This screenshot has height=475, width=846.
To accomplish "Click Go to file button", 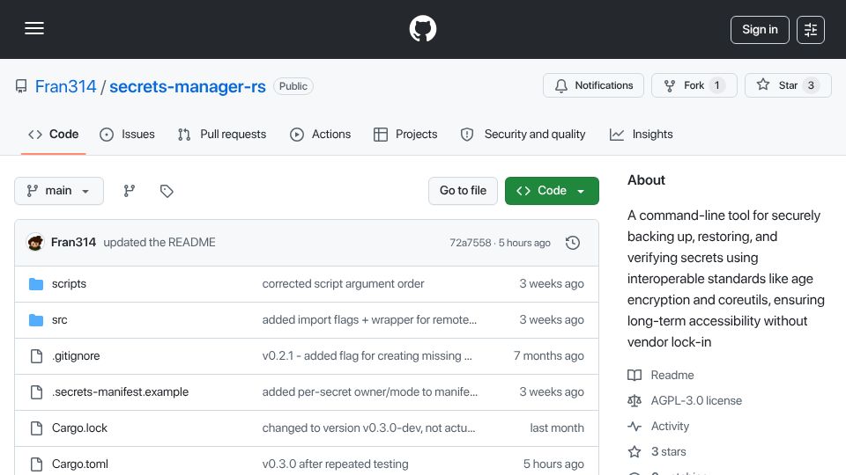I will tap(463, 191).
